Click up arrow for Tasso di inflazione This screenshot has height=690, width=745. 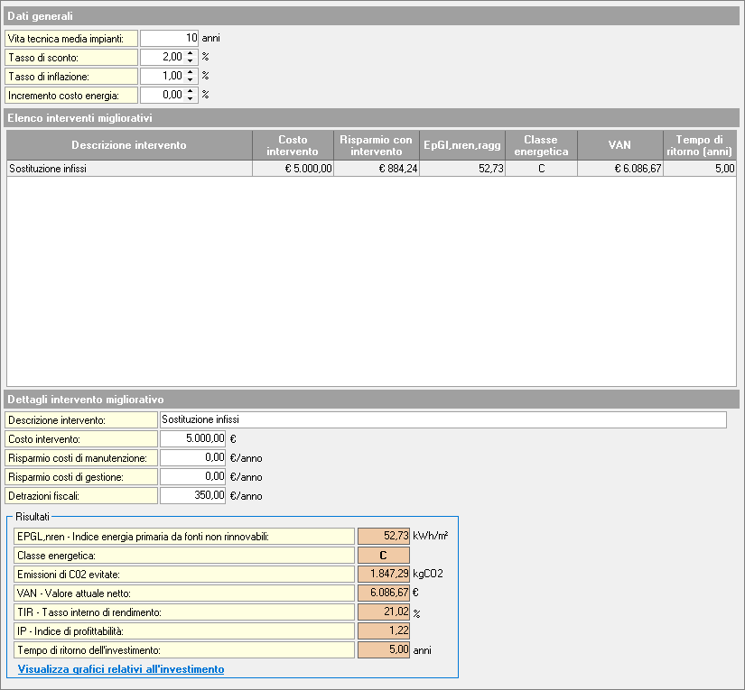pyautogui.click(x=190, y=72)
